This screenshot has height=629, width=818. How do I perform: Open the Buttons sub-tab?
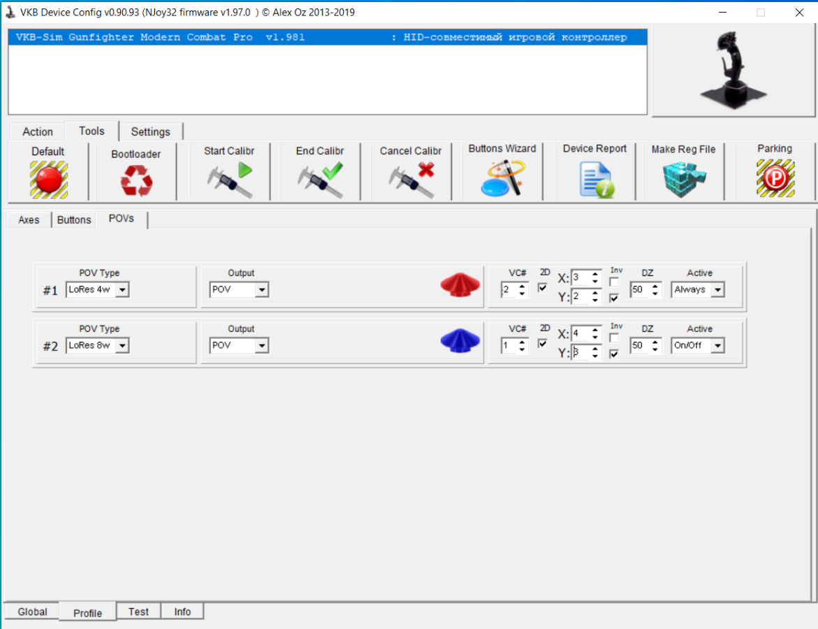[x=74, y=219]
